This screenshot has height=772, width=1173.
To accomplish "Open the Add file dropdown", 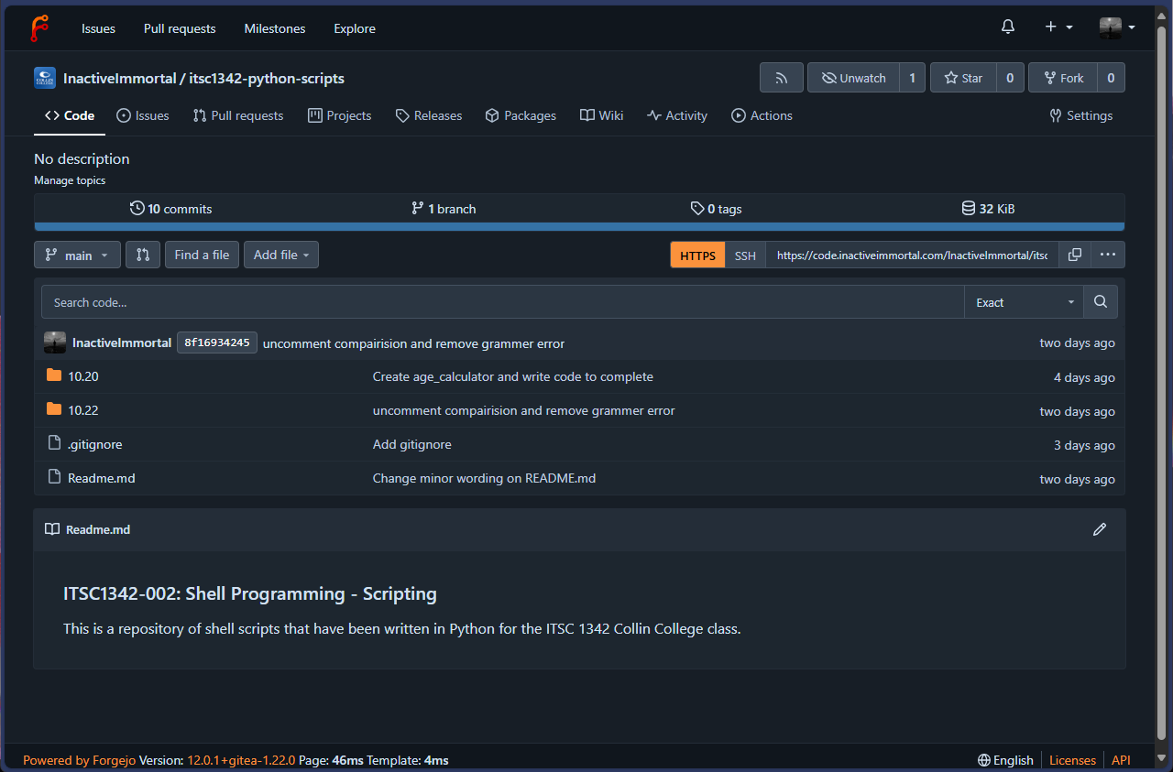I will coord(280,255).
